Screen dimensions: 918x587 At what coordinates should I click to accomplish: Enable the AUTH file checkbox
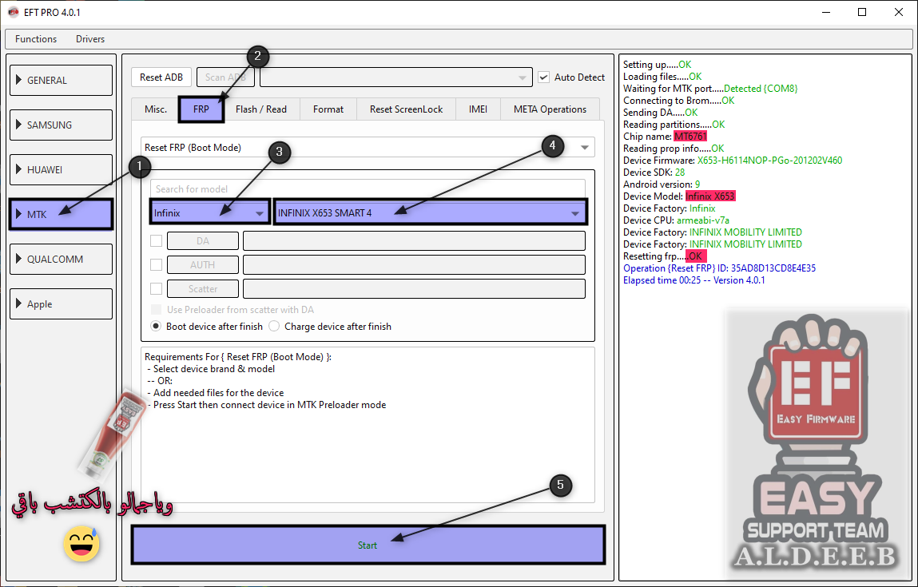(157, 264)
